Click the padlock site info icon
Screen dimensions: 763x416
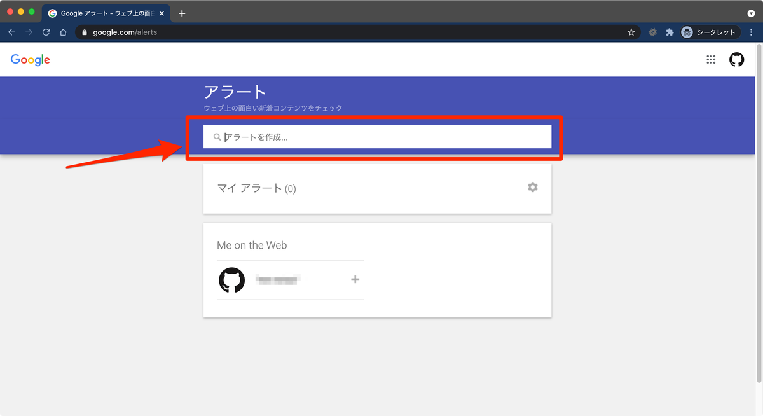click(84, 32)
